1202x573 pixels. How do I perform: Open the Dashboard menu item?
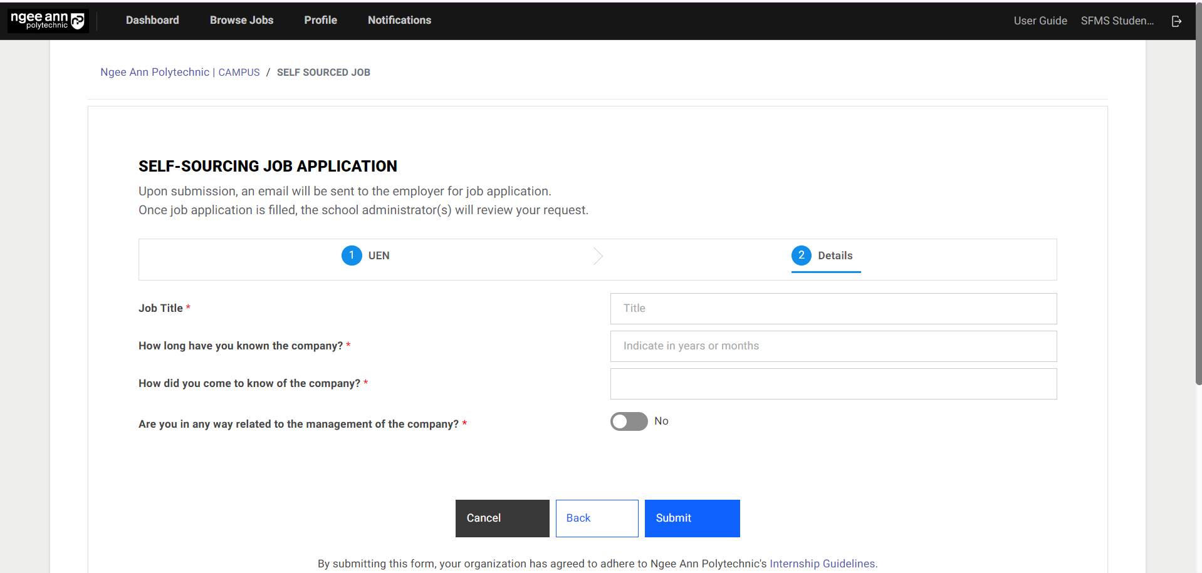point(152,20)
